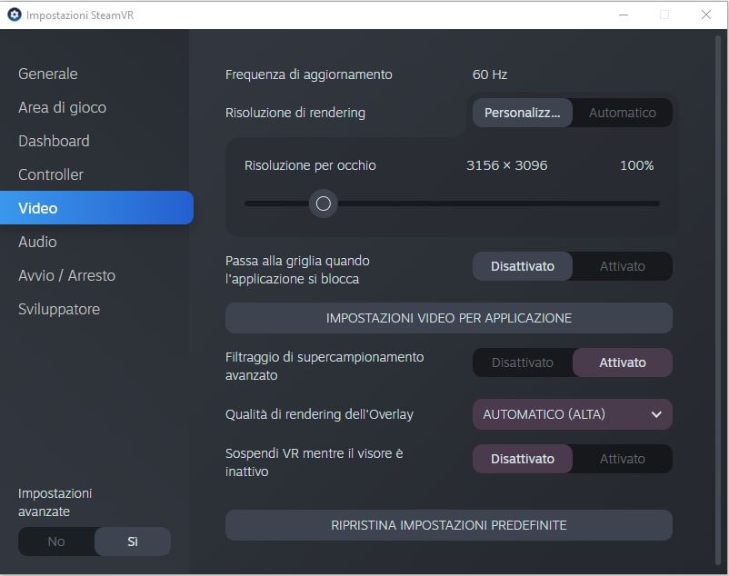Select Disattivato for Sospendi VR inattivo
This screenshot has height=576, width=729.
pos(523,459)
